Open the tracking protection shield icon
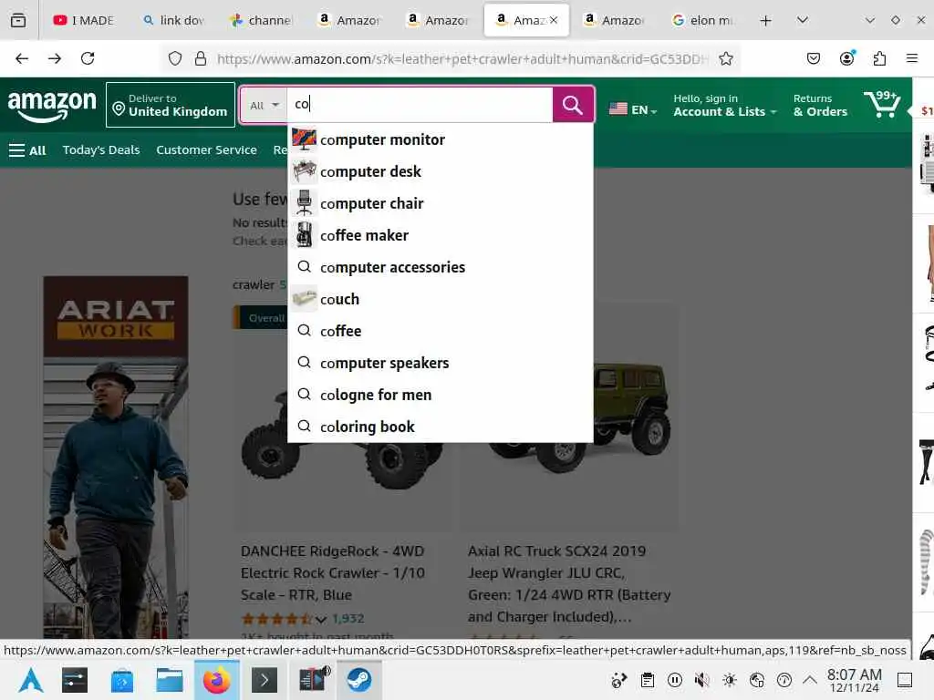 click(x=174, y=58)
